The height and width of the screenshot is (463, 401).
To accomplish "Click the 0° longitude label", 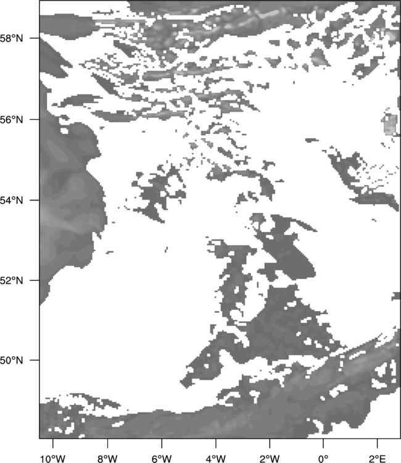I will (323, 458).
